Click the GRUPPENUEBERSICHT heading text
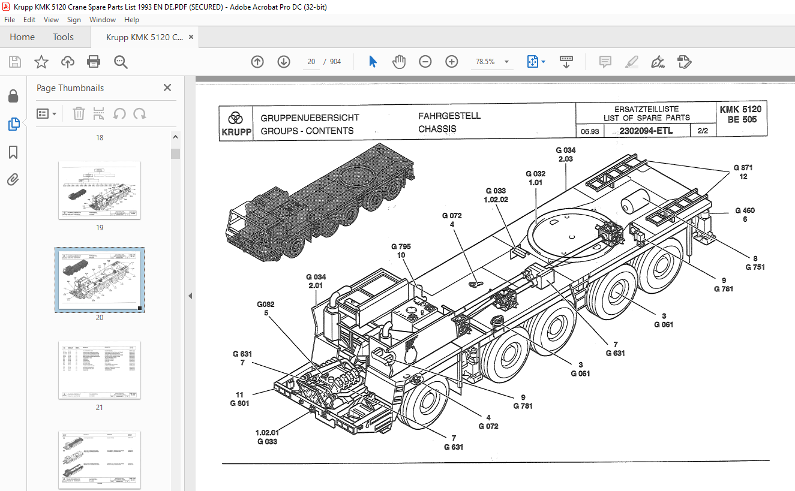The height and width of the screenshot is (491, 795). click(310, 118)
